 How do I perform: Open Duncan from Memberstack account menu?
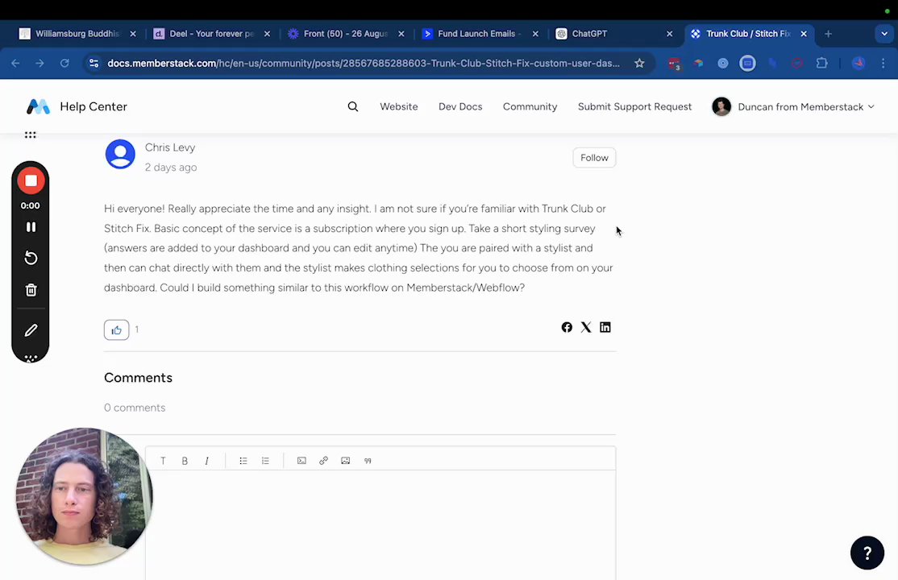[793, 106]
